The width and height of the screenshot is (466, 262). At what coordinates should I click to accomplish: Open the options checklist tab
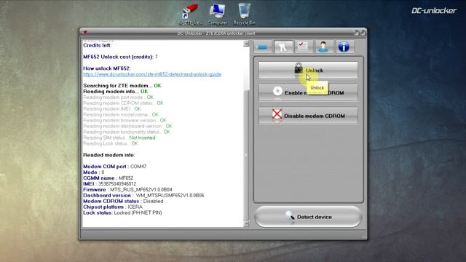(304, 47)
